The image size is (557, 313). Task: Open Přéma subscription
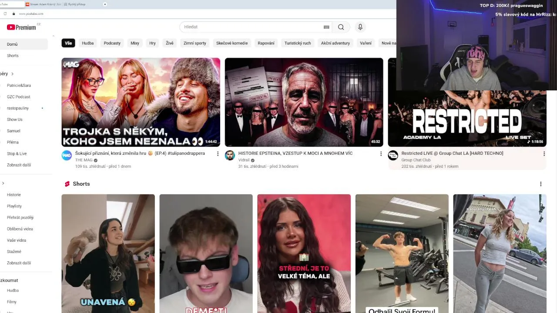[13, 142]
